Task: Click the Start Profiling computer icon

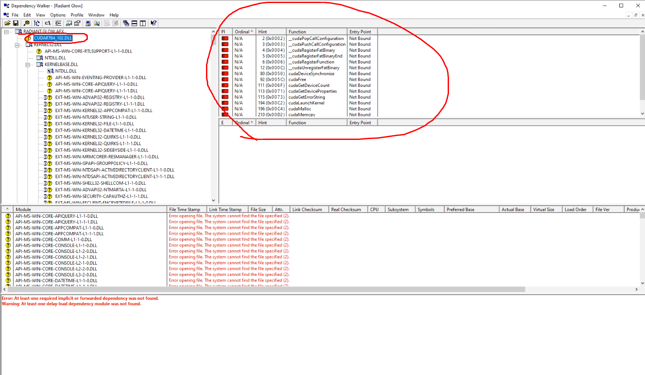Action: point(88,23)
